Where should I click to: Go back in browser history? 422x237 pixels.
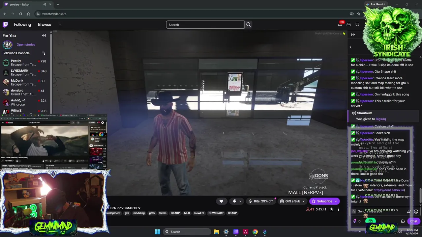[x=5, y=14]
